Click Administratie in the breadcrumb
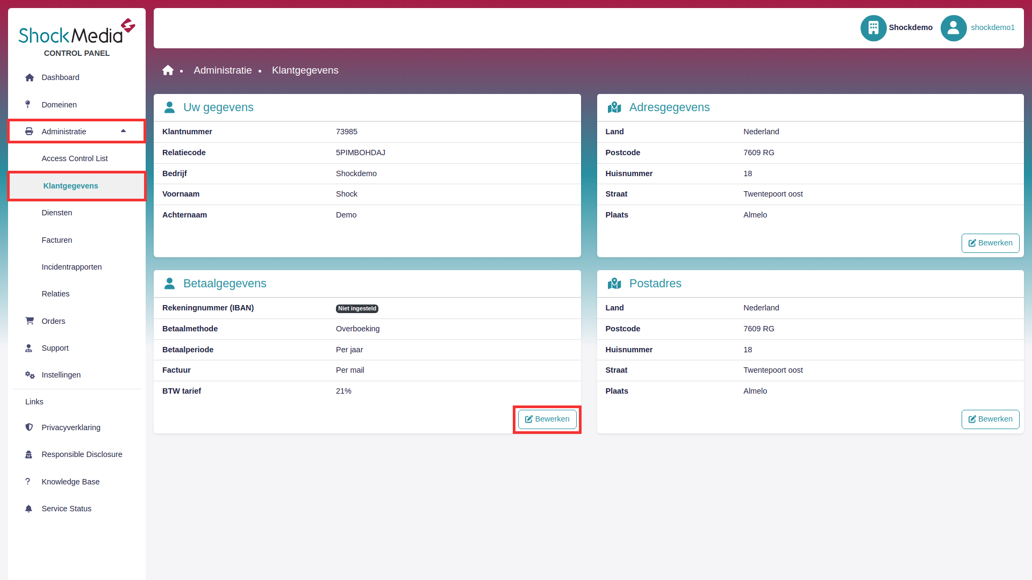This screenshot has height=580, width=1032. point(223,70)
